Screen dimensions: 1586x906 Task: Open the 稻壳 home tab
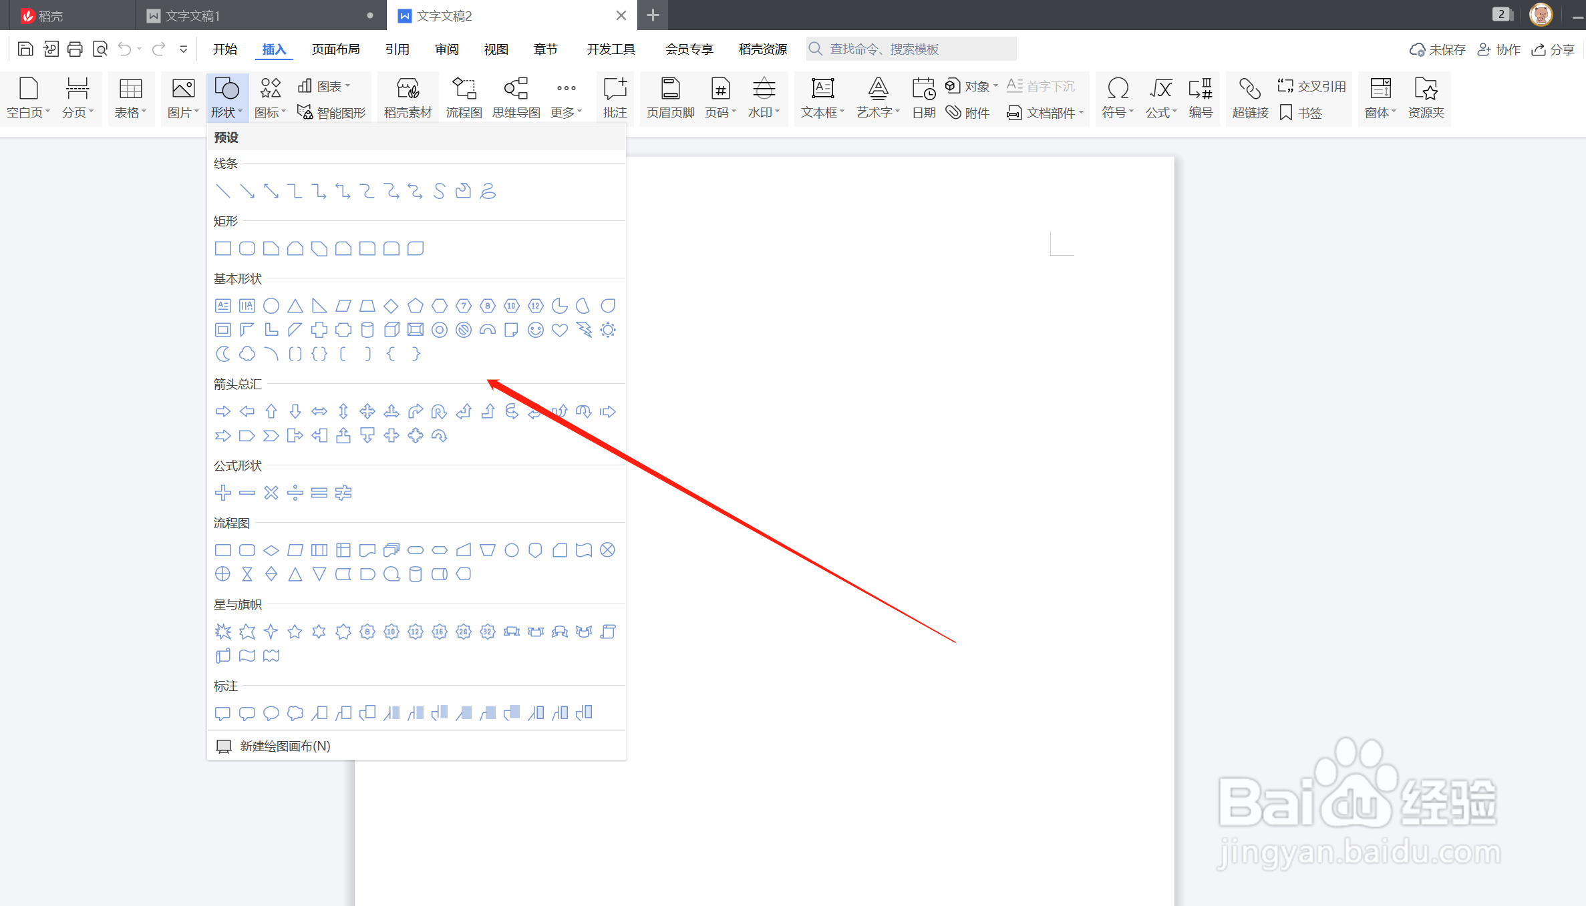(x=43, y=15)
